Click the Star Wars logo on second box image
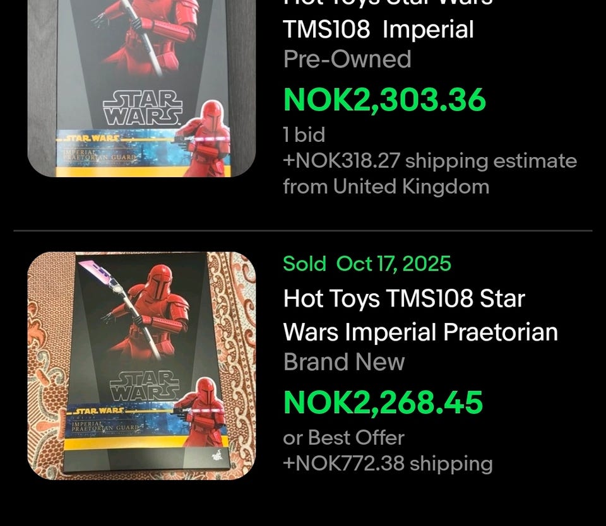 (x=145, y=387)
